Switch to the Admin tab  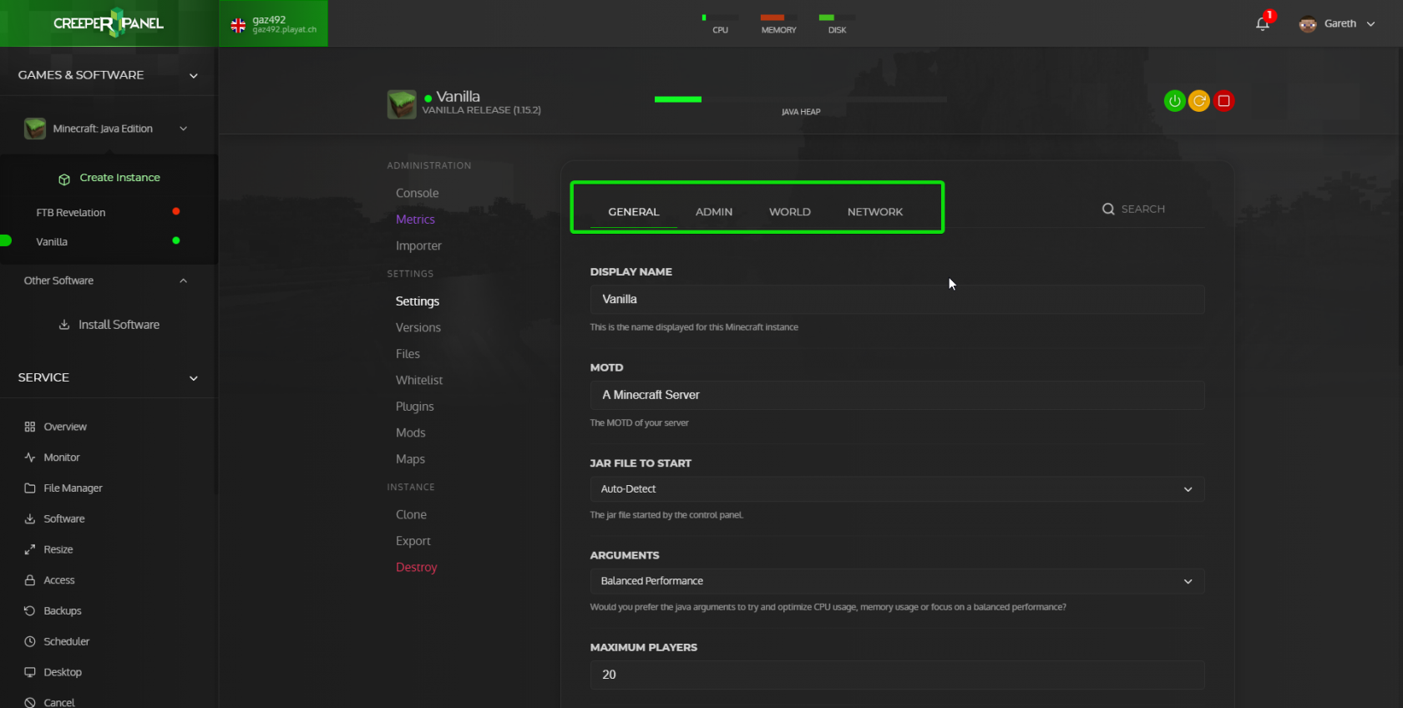point(714,212)
